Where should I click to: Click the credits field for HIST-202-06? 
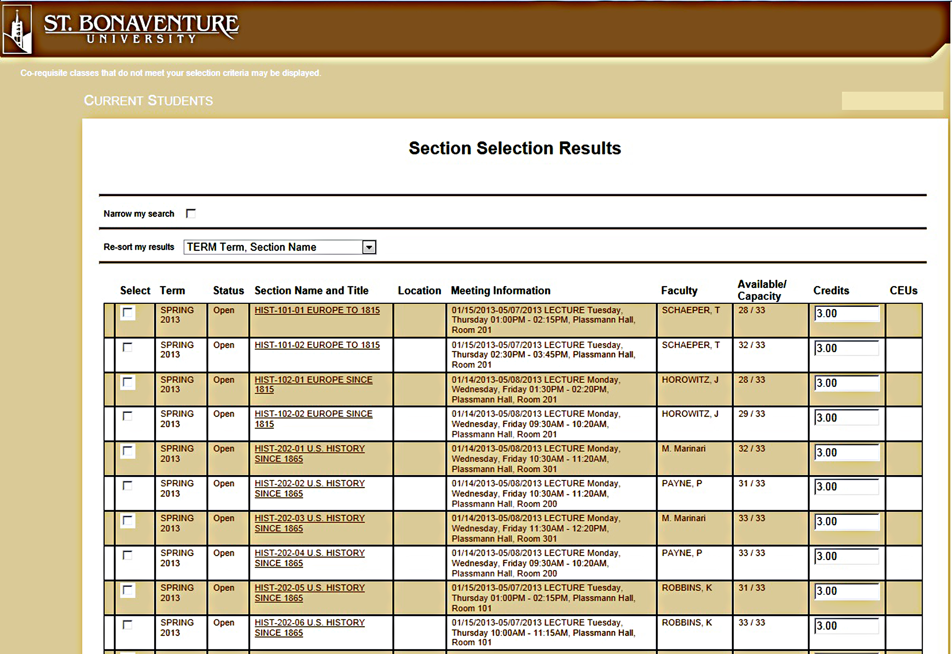pyautogui.click(x=847, y=626)
